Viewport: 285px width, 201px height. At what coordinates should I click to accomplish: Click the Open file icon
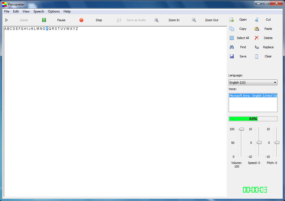pos(232,20)
